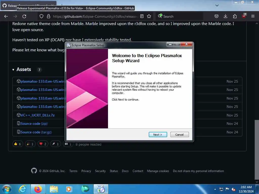This screenshot has width=259, height=194.
Task: Open the Pocket save icon
Action: 217,16
